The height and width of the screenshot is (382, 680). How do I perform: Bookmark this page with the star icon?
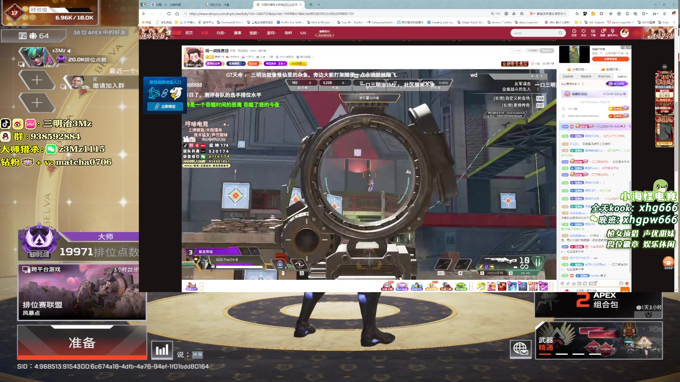click(x=522, y=14)
